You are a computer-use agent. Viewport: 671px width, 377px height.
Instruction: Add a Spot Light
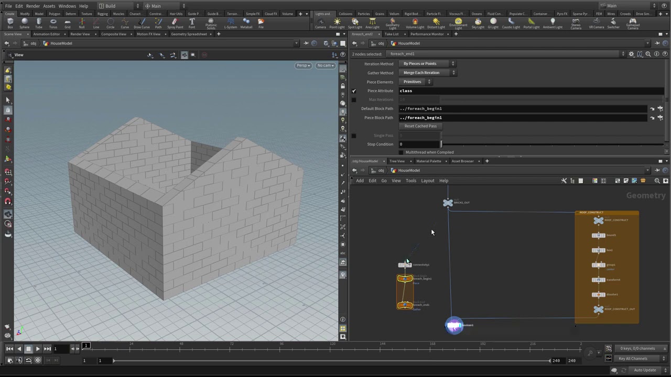tap(355, 24)
